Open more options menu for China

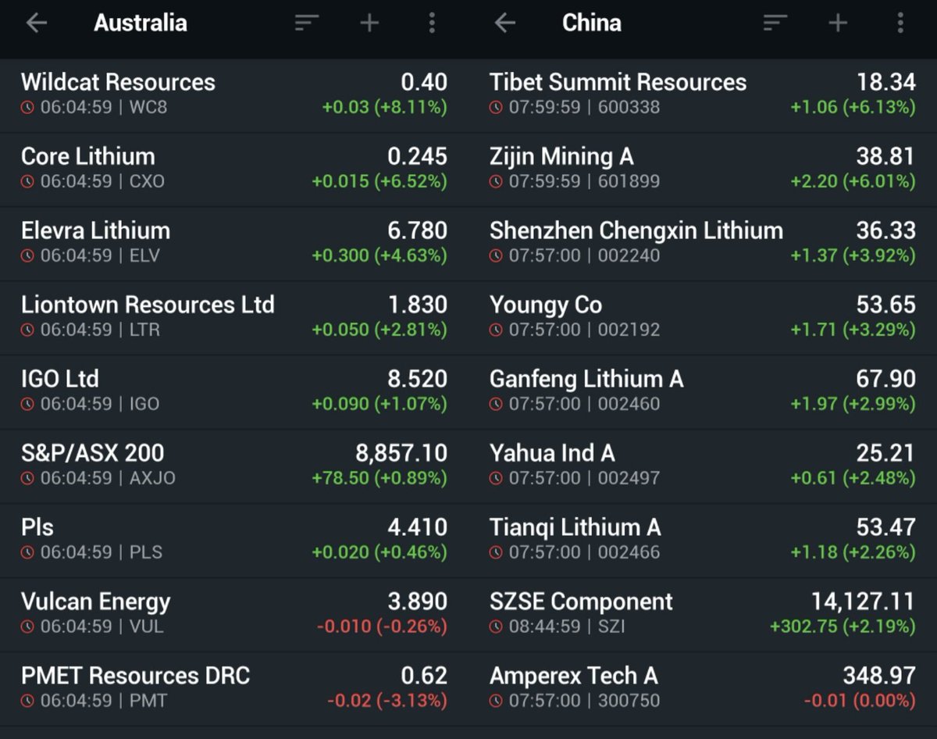(x=900, y=23)
